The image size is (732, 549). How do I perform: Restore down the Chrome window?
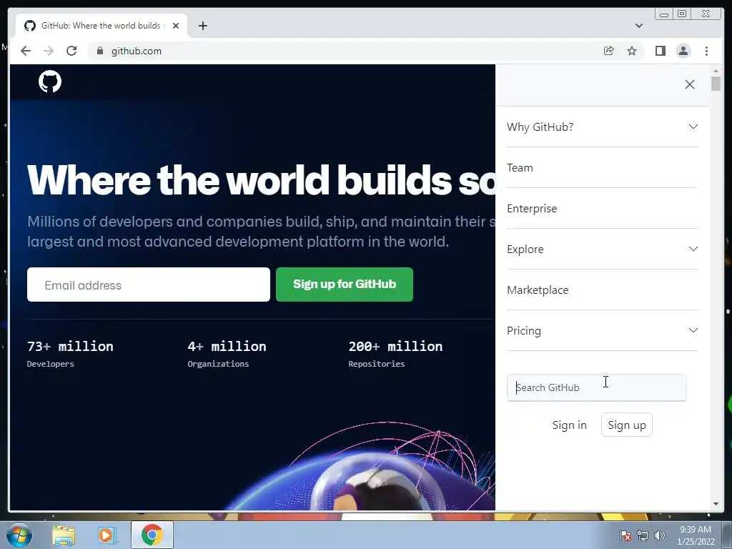point(682,14)
